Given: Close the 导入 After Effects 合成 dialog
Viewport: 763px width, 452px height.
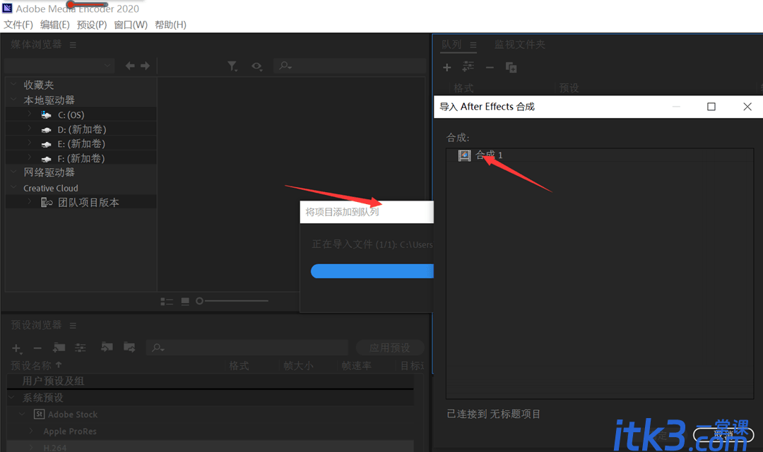Looking at the screenshot, I should click(747, 107).
